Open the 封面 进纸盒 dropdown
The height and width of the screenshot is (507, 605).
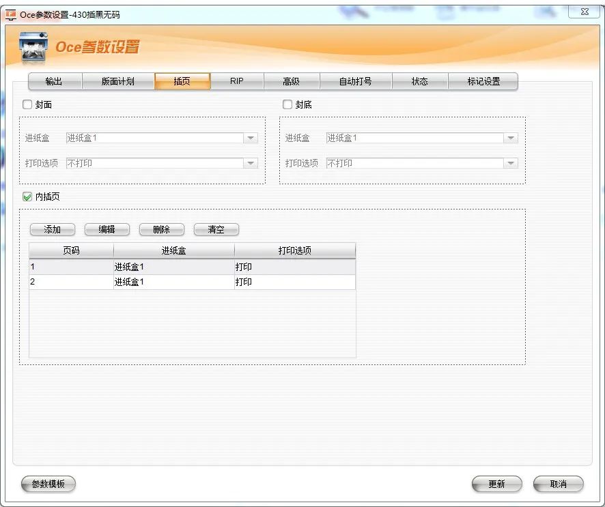(251, 138)
